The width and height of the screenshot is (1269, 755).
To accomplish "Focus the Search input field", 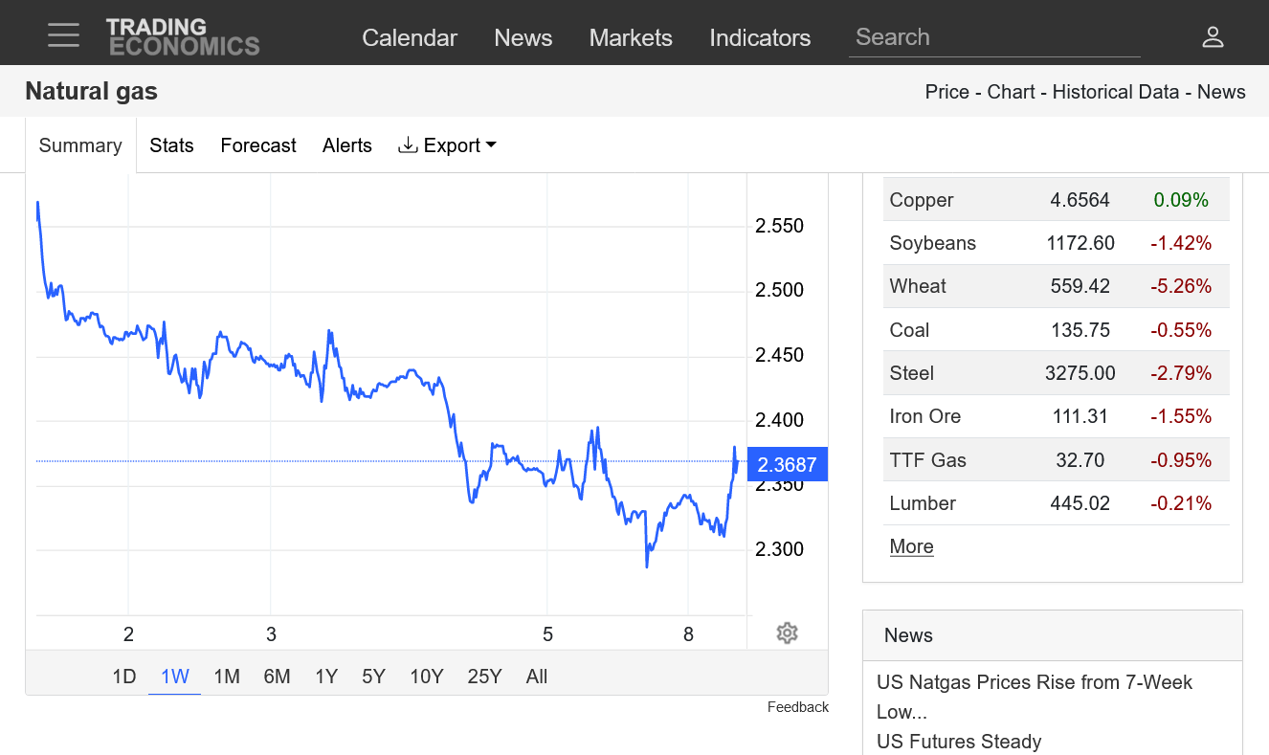I will 994,37.
